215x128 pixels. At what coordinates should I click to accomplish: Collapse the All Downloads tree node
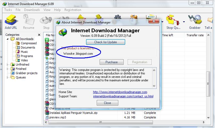pyautogui.click(x=7, y=39)
